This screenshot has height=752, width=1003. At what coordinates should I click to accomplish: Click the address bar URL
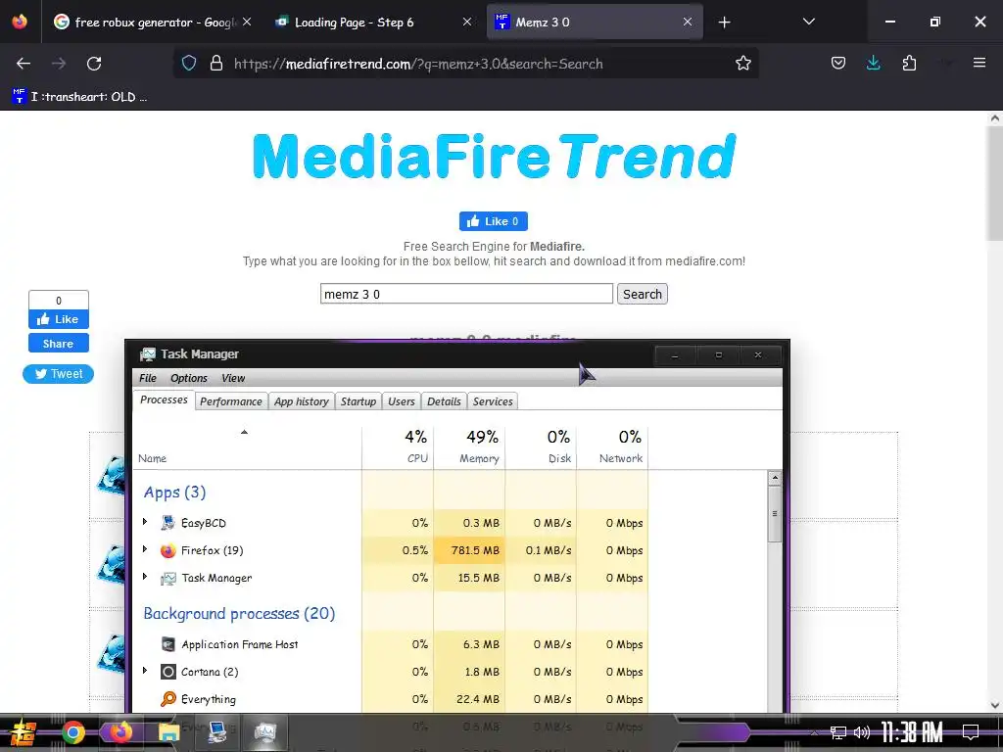[418, 64]
